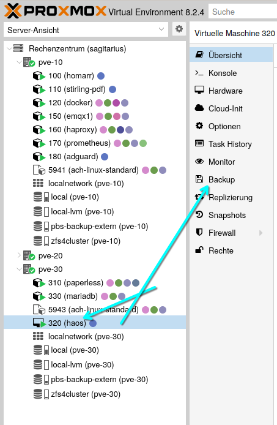
Task: Collapse the pve-10 node tree
Action: tap(19, 62)
